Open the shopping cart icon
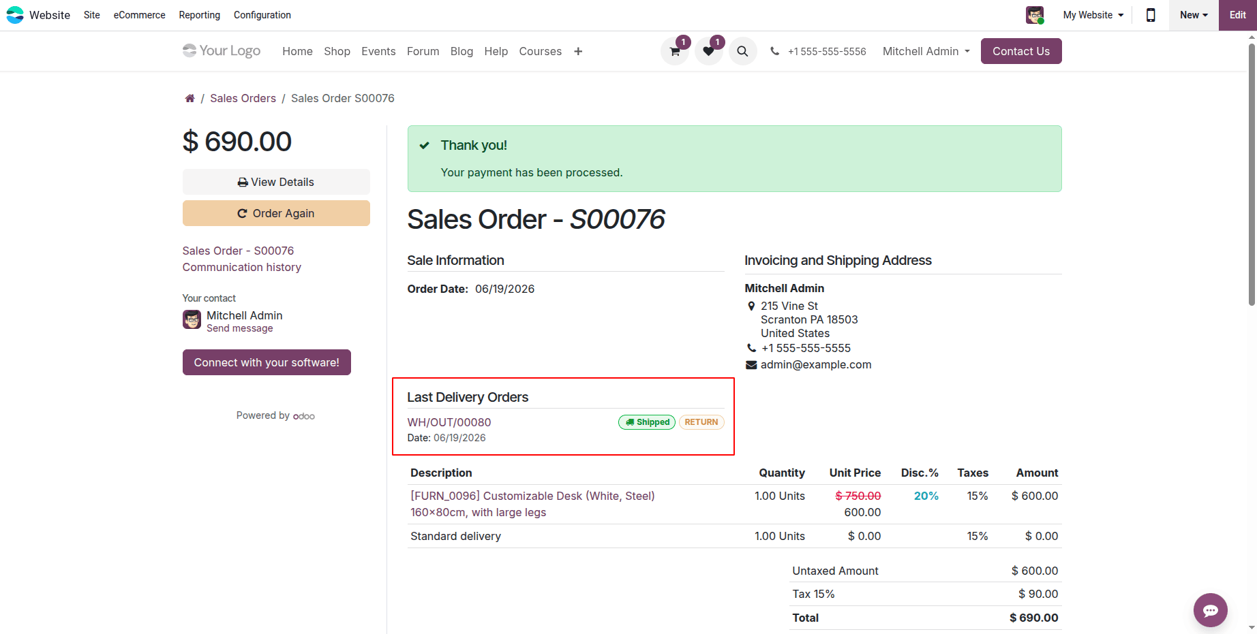 click(x=675, y=51)
